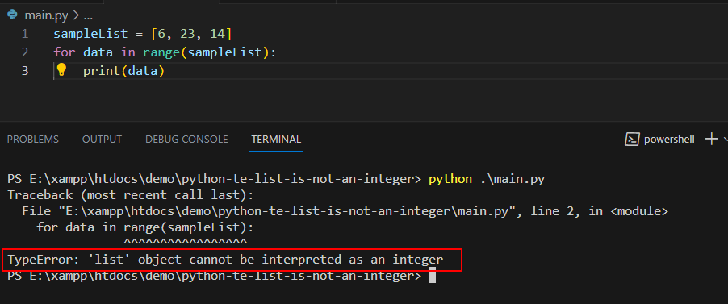The image size is (728, 304).
Task: Click line number 1 in the gutter
Action: [x=24, y=34]
